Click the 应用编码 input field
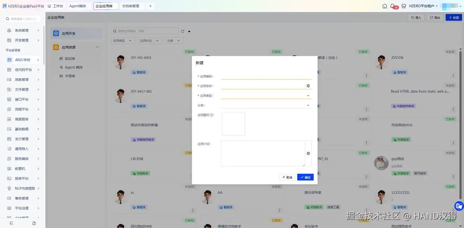 tap(266, 76)
